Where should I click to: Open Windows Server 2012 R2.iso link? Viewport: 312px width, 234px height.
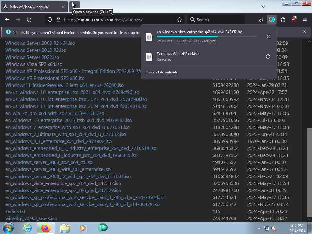[36, 50]
